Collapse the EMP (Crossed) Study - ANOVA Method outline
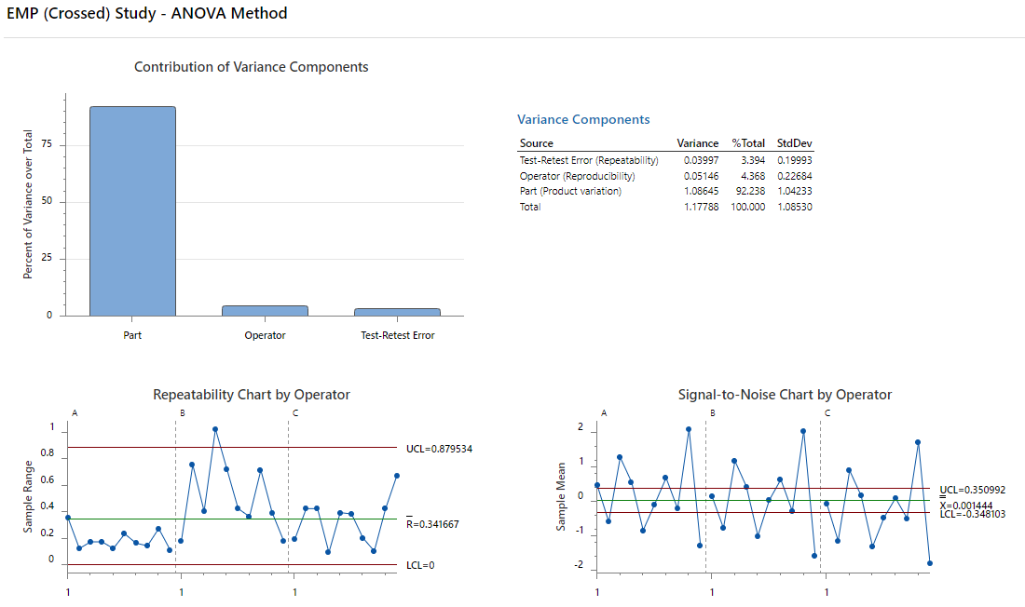Screen dimensions: 1025x607 pyautogui.click(x=146, y=13)
